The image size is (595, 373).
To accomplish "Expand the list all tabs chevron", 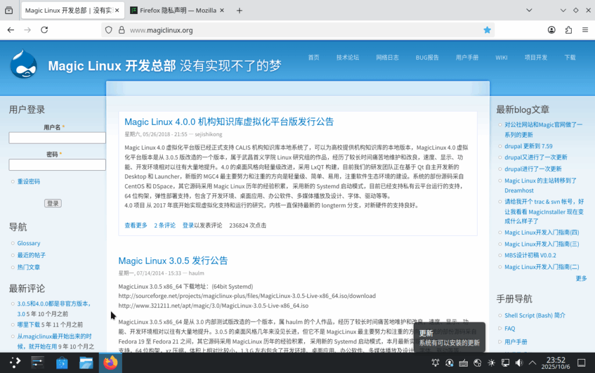I will coord(544,10).
